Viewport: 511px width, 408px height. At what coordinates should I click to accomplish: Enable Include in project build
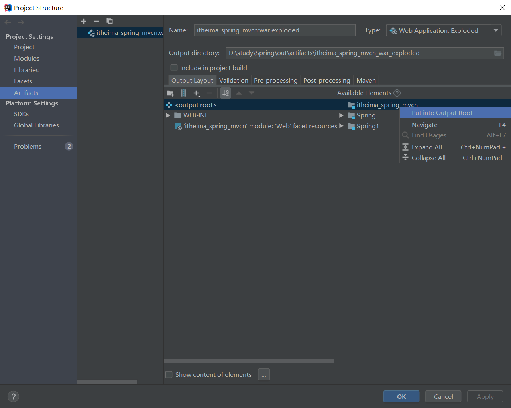coord(174,68)
